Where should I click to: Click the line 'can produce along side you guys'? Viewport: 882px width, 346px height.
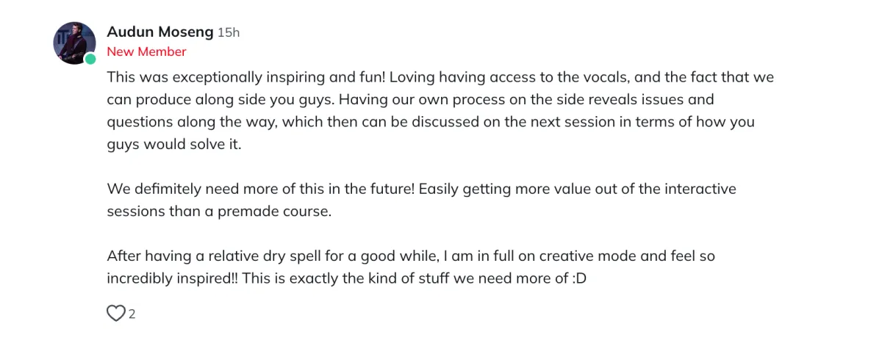pyautogui.click(x=410, y=99)
